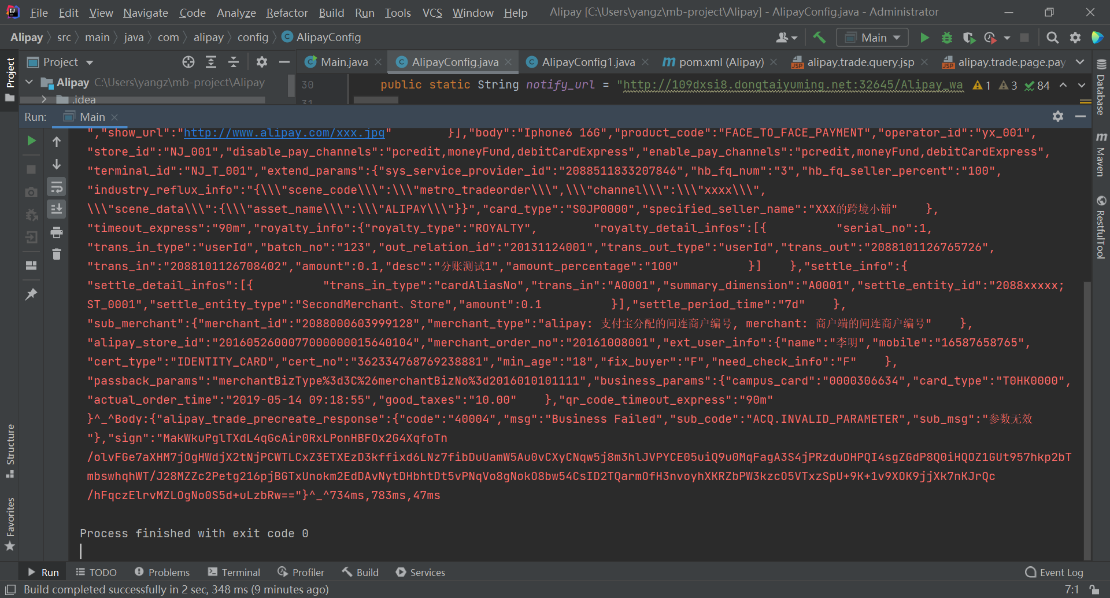Screen dimensions: 1110x598
Task: Go to previous highlighted error arrow
Action: pyautogui.click(x=1063, y=85)
